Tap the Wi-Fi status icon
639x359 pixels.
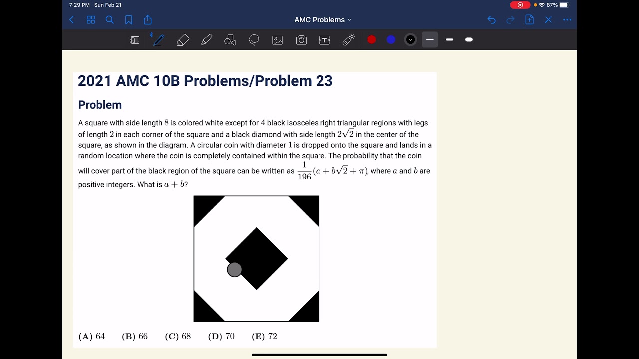542,5
